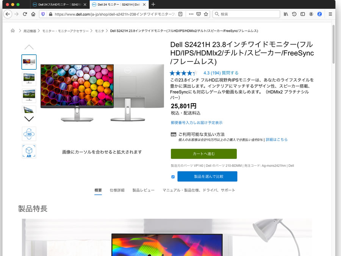Reload the Dell product page
The height and width of the screenshot is (256, 341).
tap(25, 14)
